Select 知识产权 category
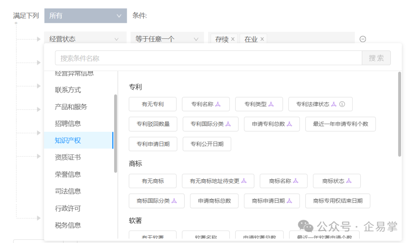This screenshot has height=243, width=411. 79,140
